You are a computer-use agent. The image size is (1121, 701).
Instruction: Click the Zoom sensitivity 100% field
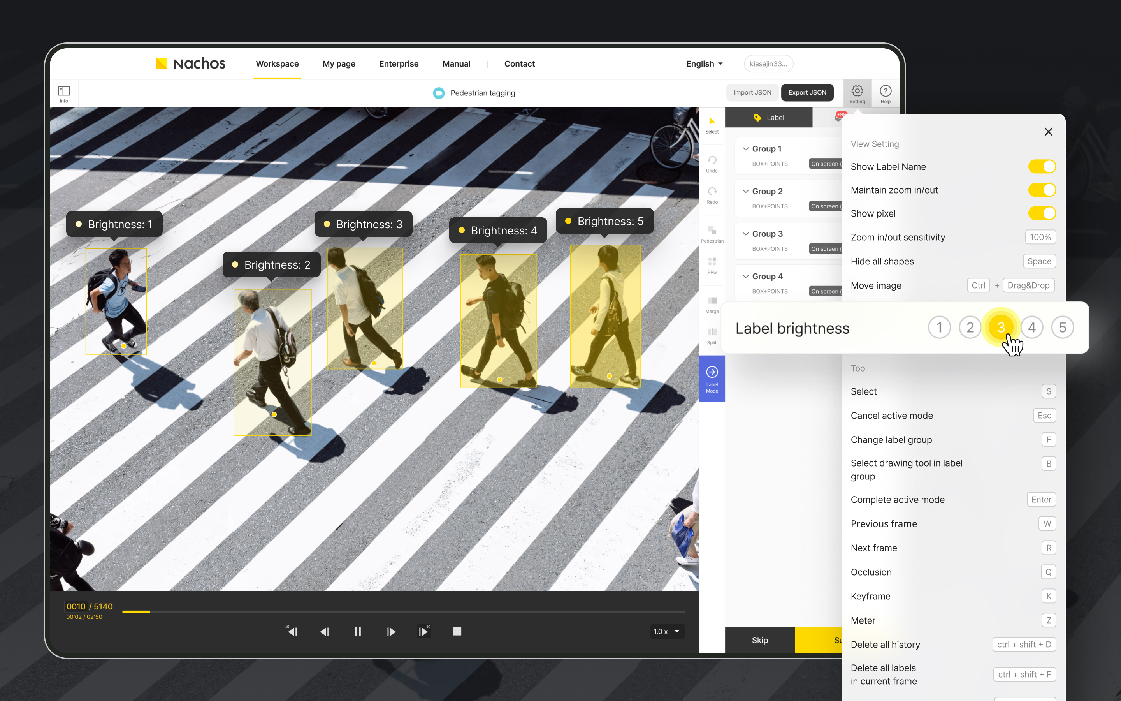pos(1040,237)
